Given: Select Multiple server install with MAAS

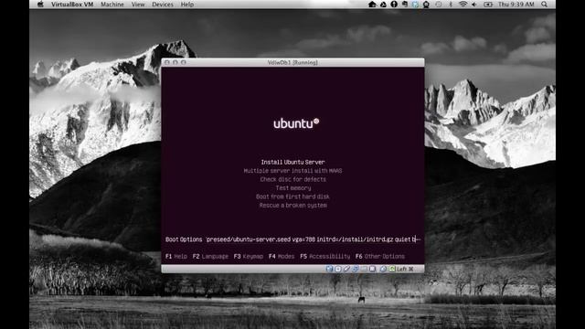Looking at the screenshot, I should (x=292, y=171).
